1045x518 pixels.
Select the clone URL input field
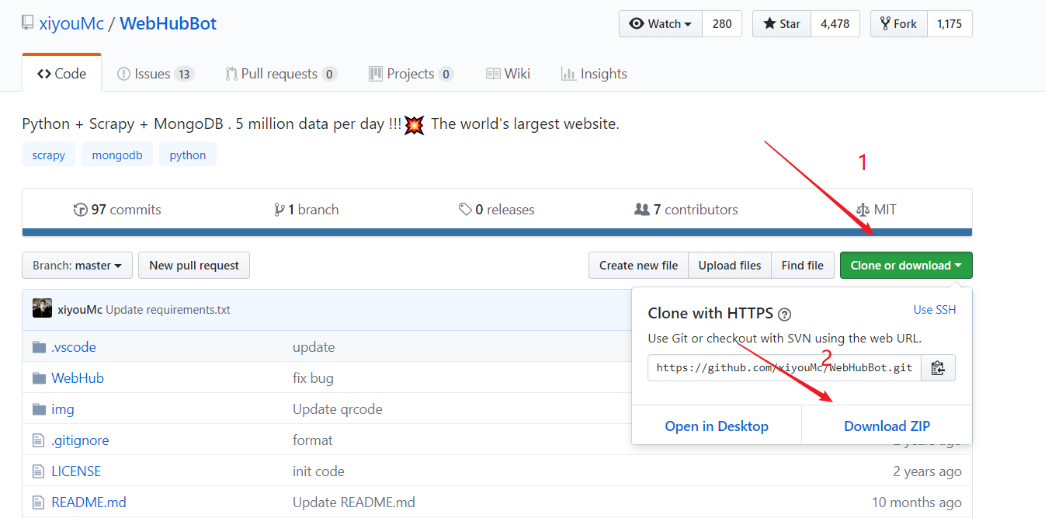click(785, 368)
